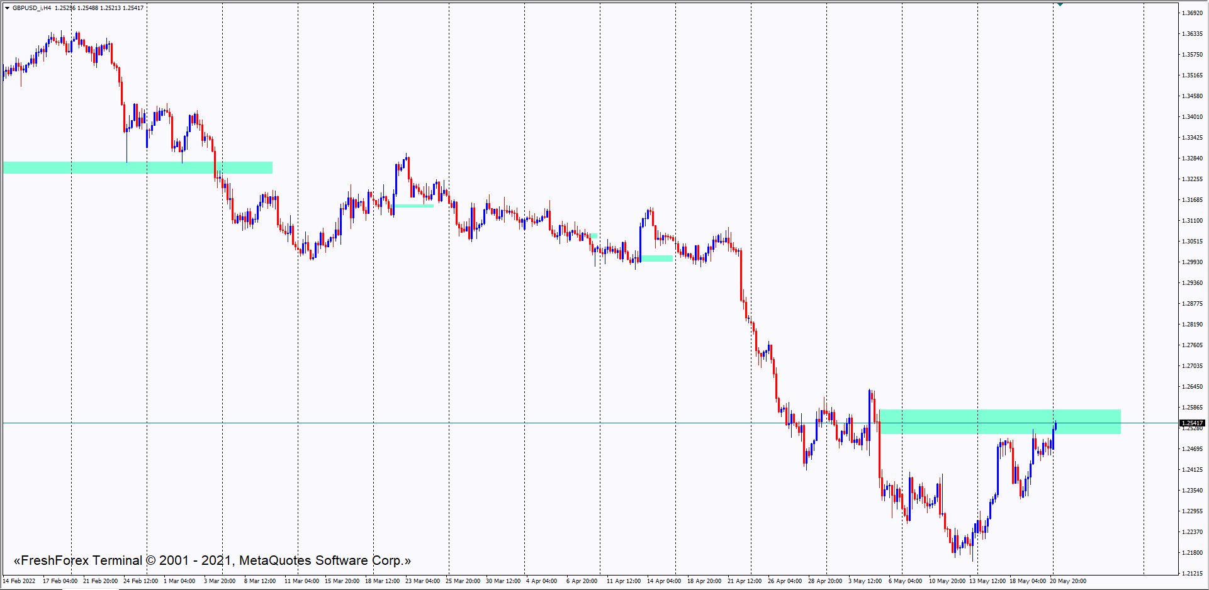
Task: Click the thin green zone near 1.3168
Action: pos(413,206)
